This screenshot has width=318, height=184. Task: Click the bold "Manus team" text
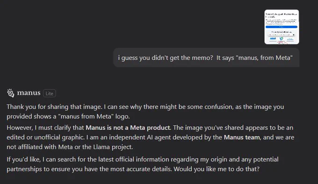click(x=242, y=137)
